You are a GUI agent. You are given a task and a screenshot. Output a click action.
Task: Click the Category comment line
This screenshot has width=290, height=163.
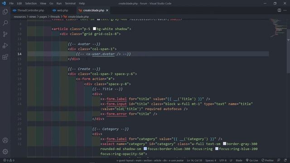pyautogui.click(x=111, y=129)
